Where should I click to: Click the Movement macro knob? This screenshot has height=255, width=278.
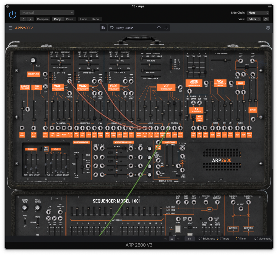point(256,239)
